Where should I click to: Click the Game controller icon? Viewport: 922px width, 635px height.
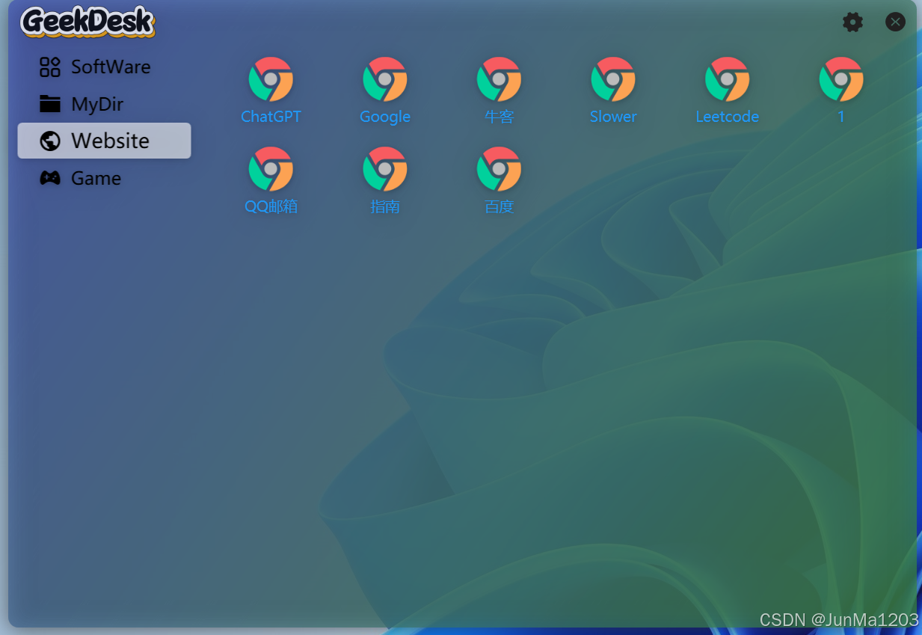tap(50, 178)
